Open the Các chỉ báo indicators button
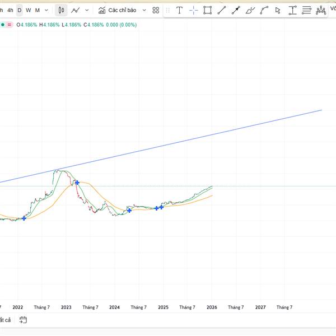The width and height of the screenshot is (336, 336). [118, 10]
